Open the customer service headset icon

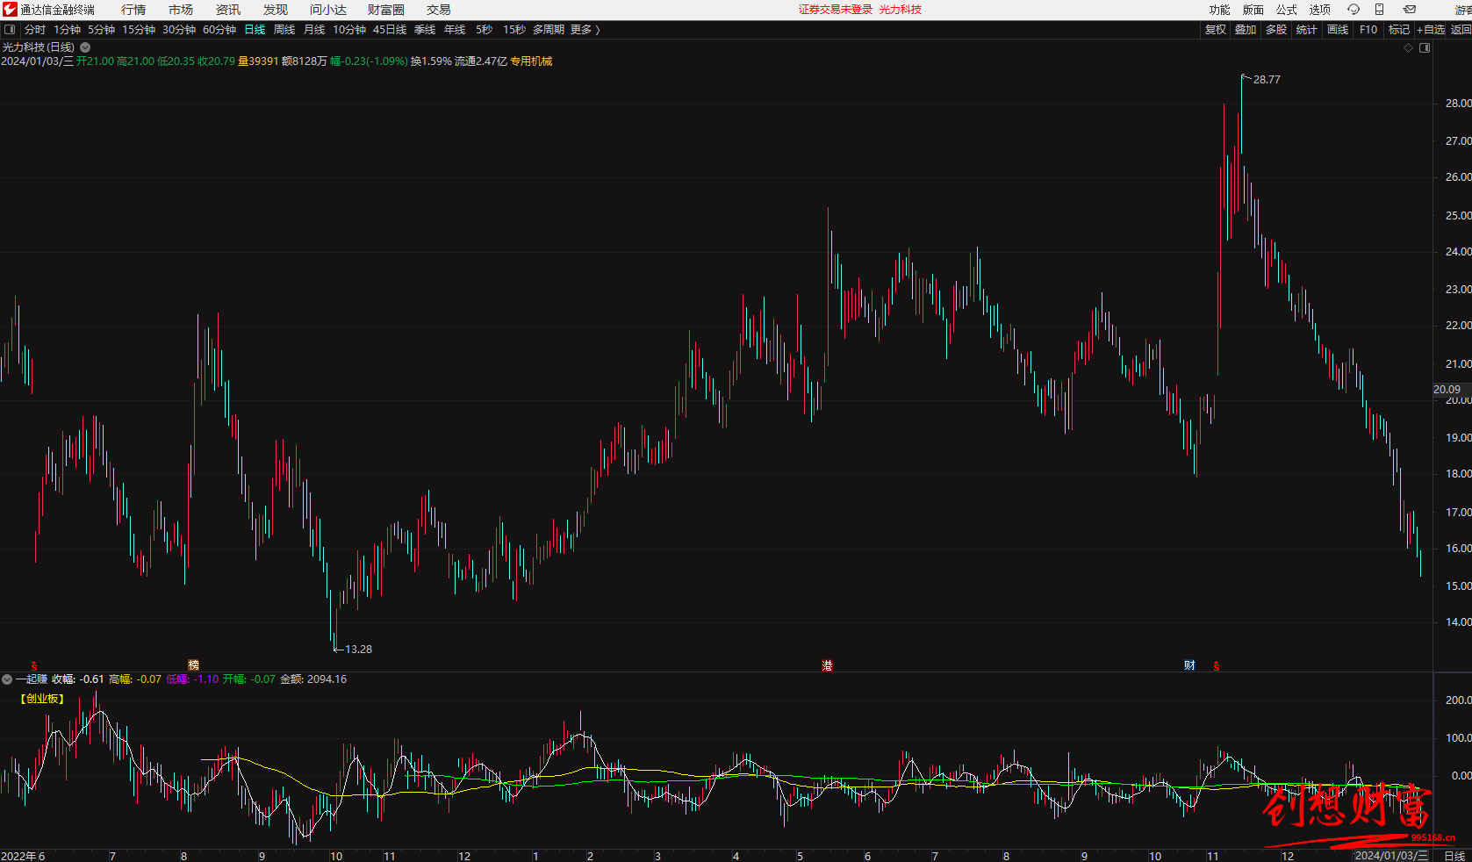[x=1354, y=10]
